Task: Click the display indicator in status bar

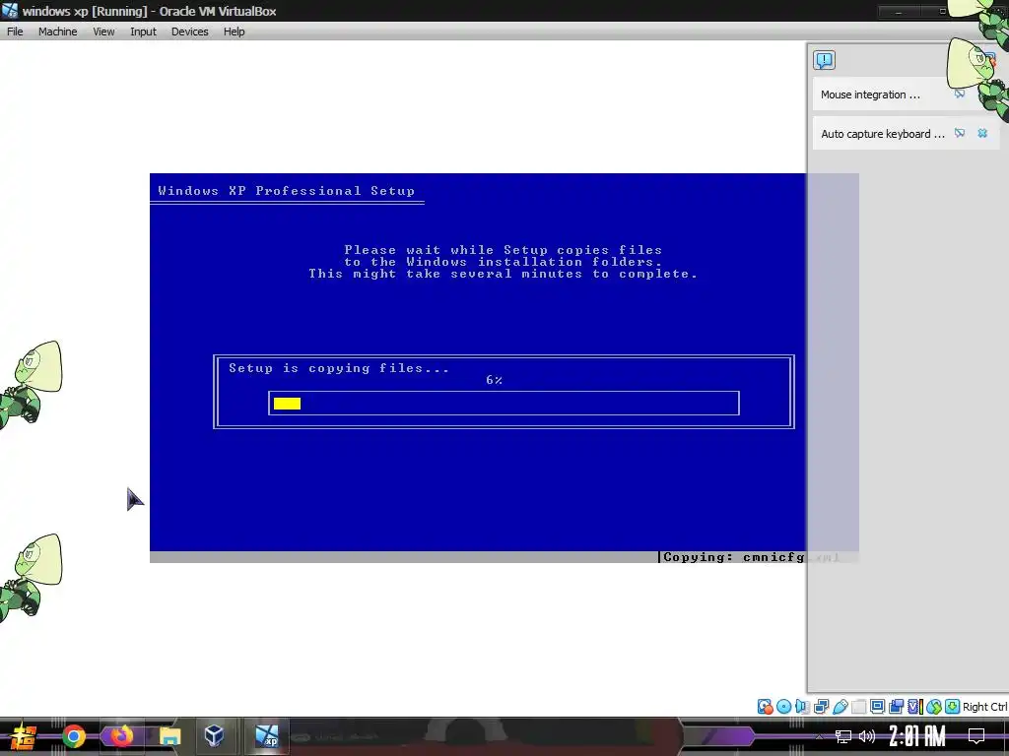Action: coord(877,707)
